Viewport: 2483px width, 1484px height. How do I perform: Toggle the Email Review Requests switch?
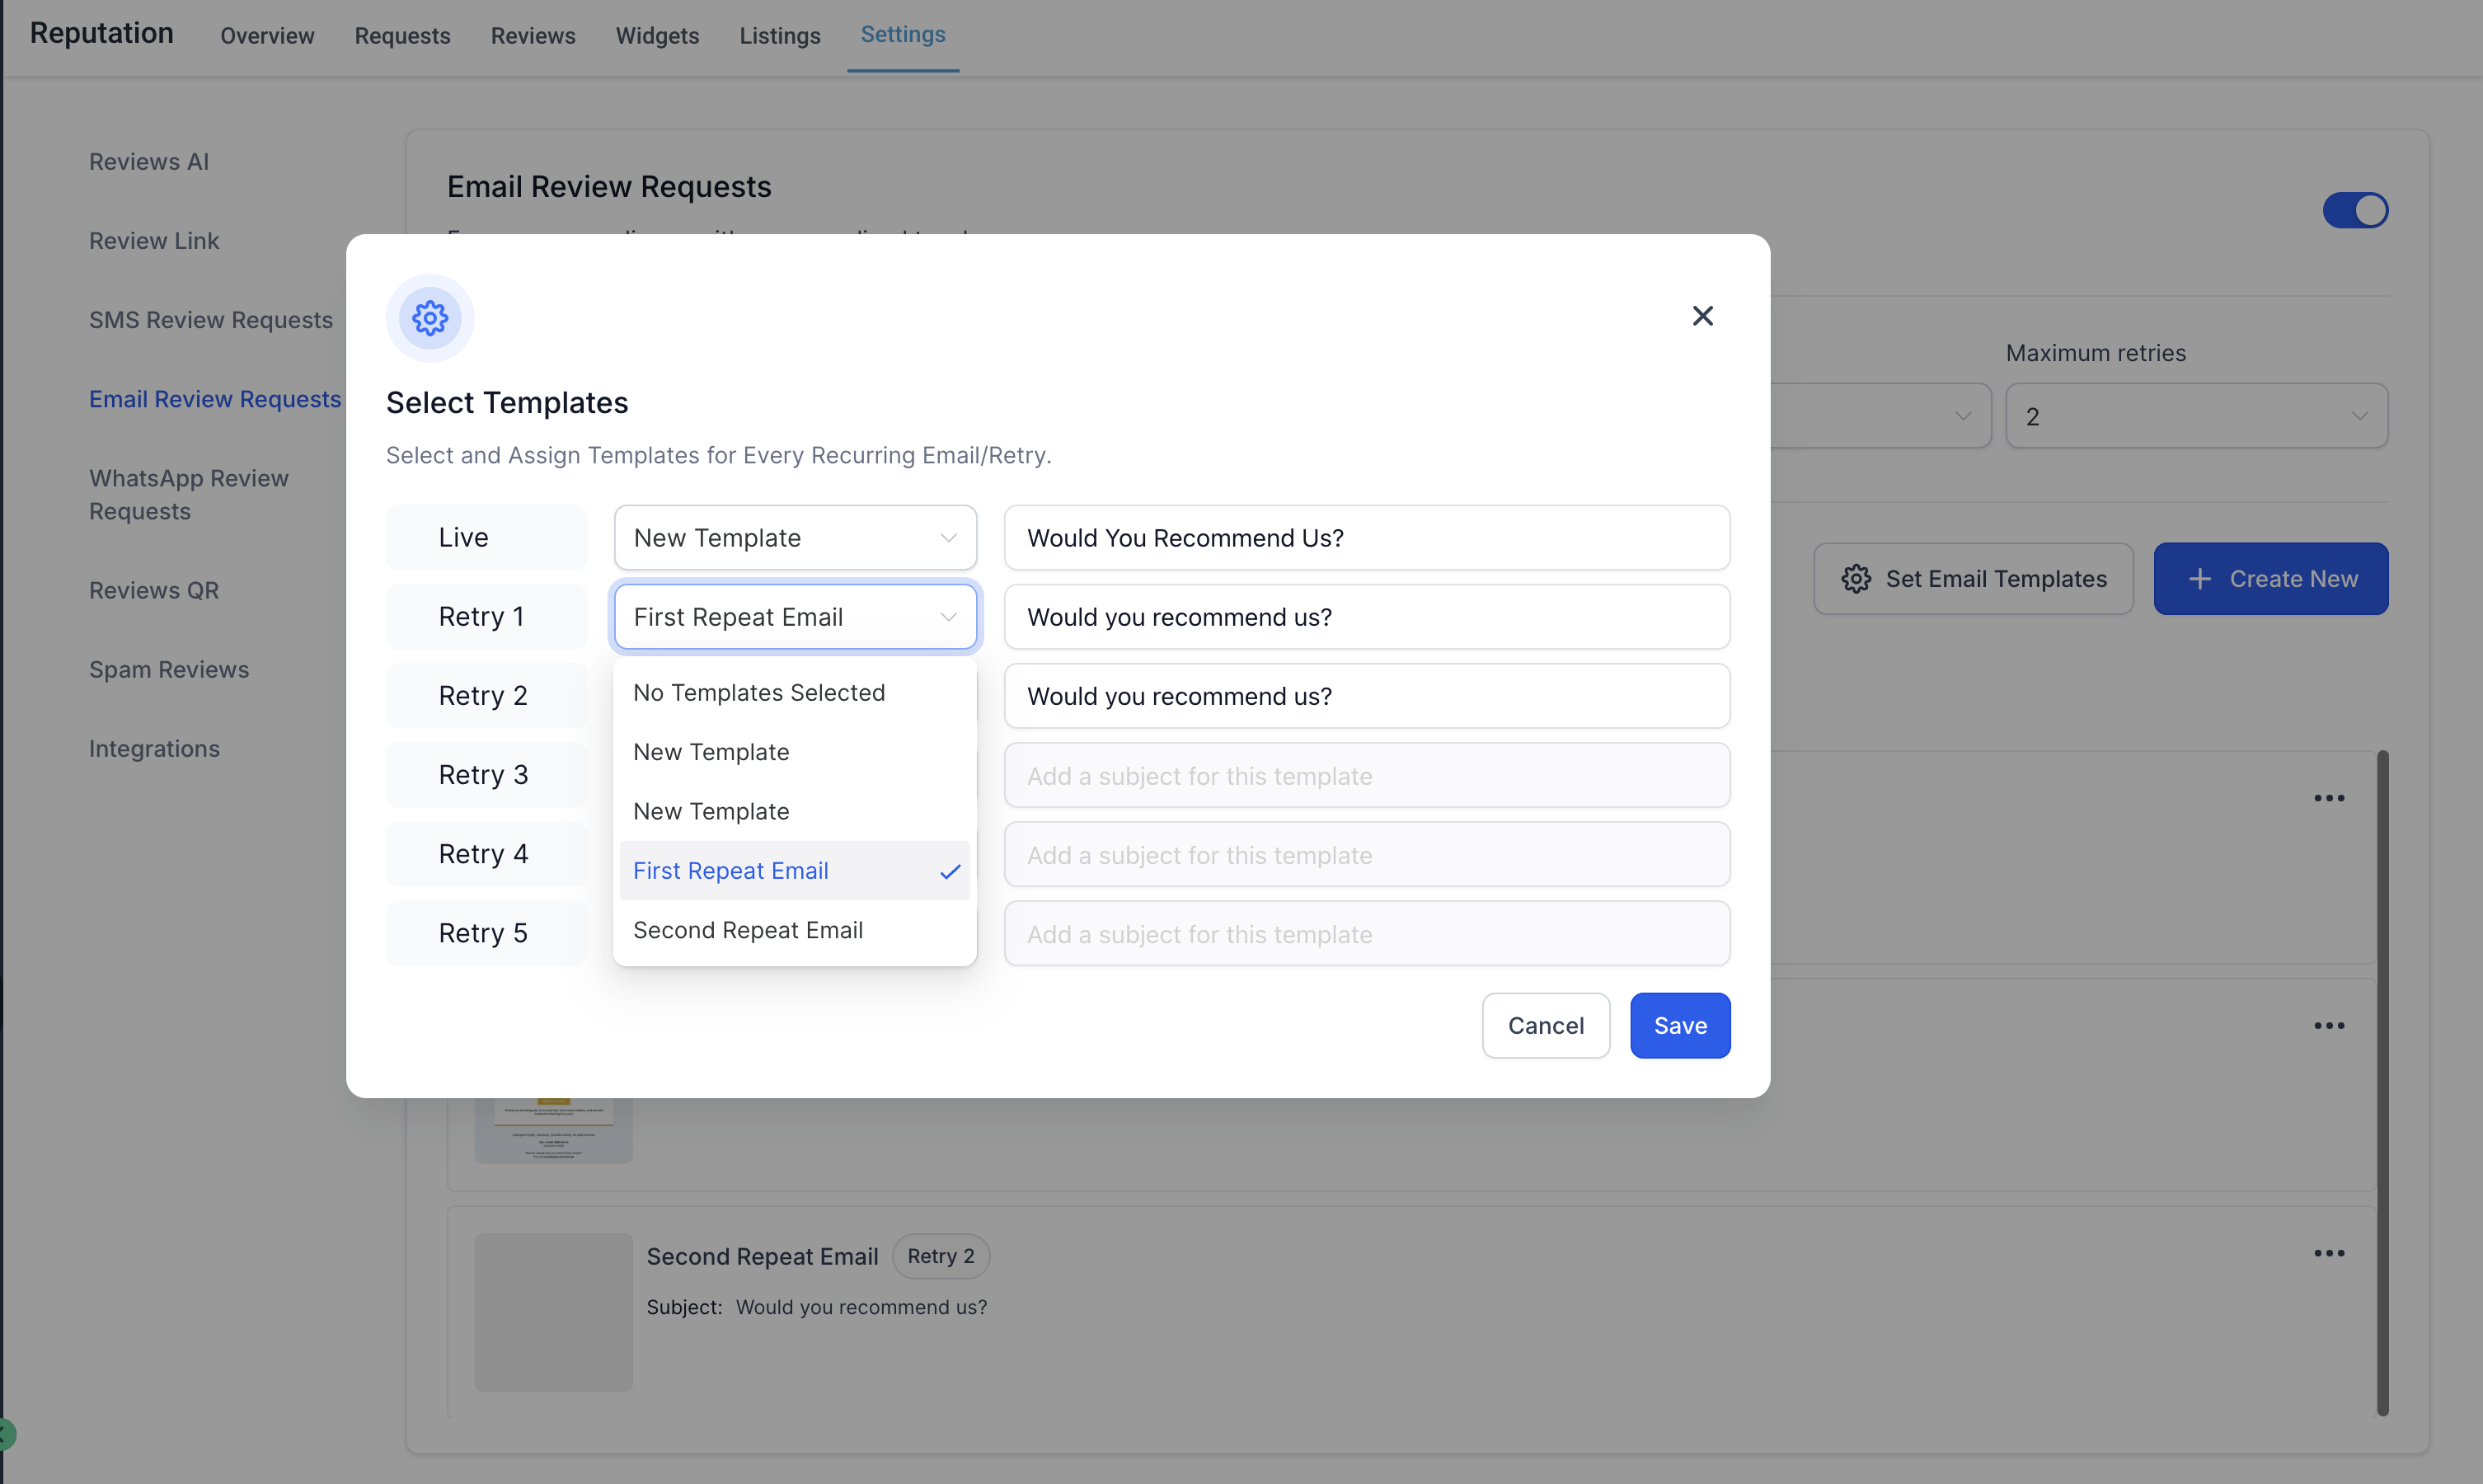(x=2354, y=211)
